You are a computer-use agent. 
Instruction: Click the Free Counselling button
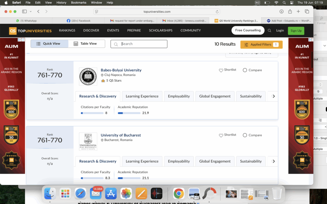pyautogui.click(x=248, y=30)
